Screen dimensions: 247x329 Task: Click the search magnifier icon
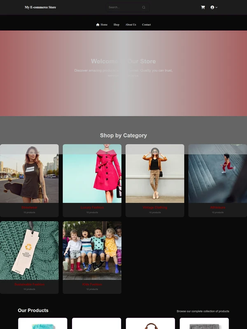144,7
